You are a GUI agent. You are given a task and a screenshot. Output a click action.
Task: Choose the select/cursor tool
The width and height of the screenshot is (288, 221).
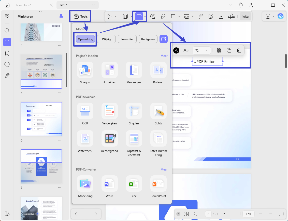pyautogui.click(x=109, y=16)
